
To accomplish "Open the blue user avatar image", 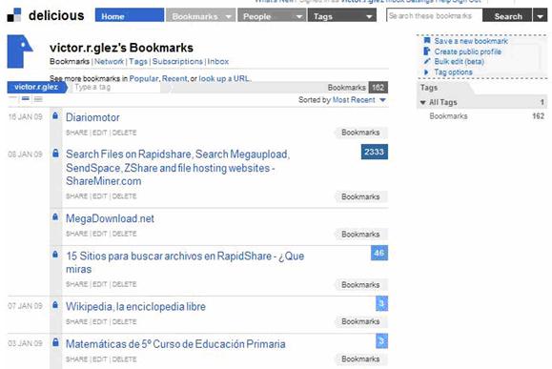I will coord(20,51).
